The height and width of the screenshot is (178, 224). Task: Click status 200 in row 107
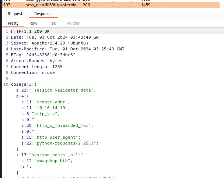tap(87, 5)
